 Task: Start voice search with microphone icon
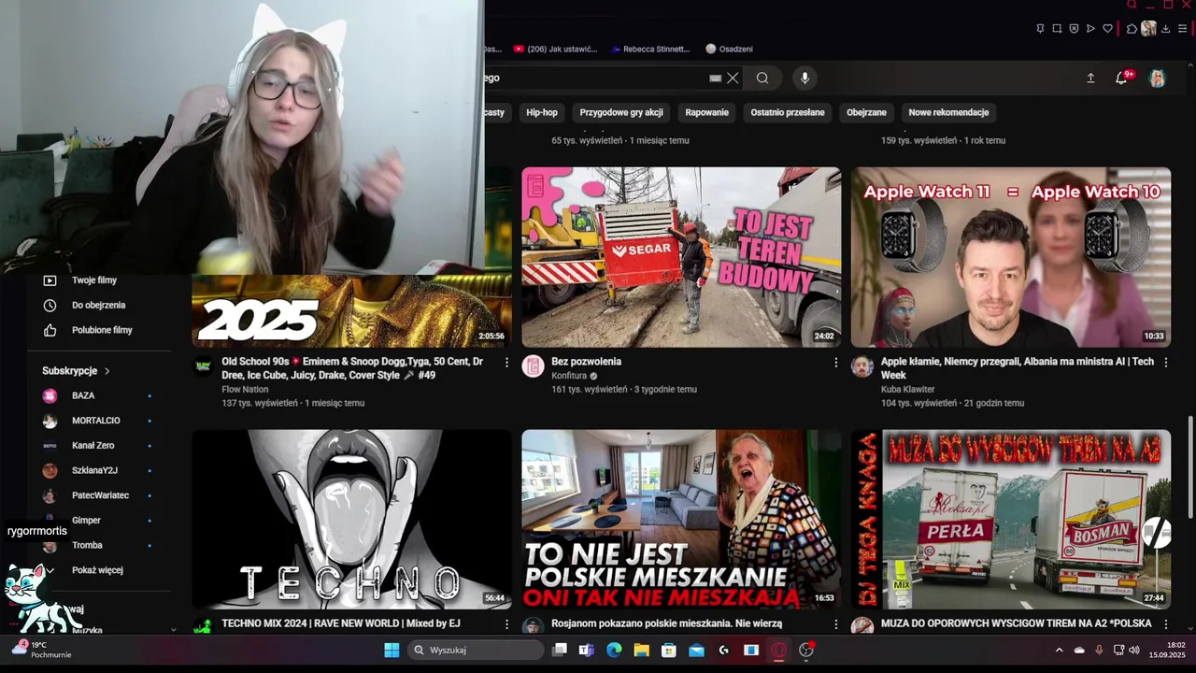[804, 79]
